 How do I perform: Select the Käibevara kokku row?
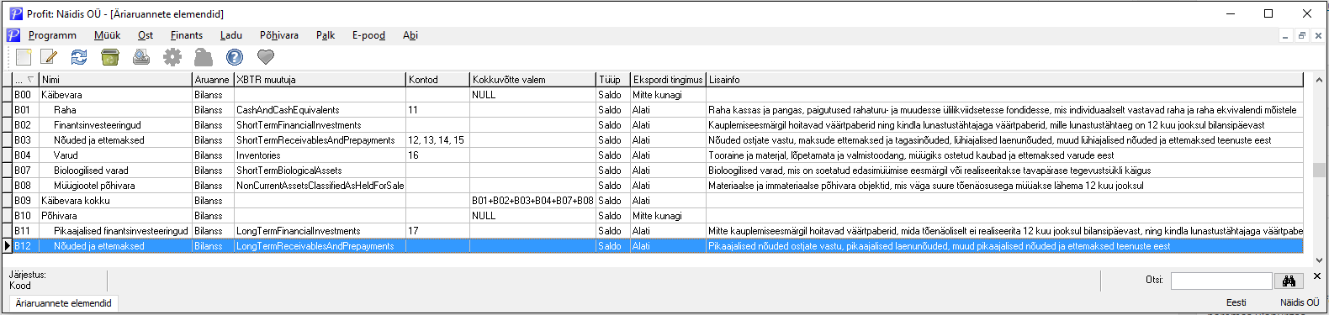pyautogui.click(x=658, y=201)
